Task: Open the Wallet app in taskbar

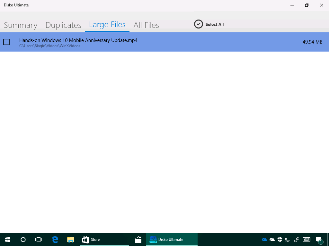Action: (x=138, y=240)
